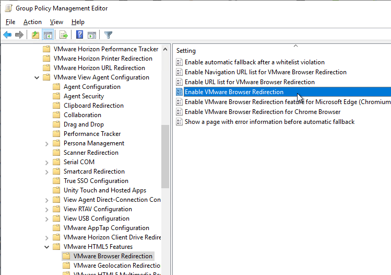Open the Help menu

[78, 22]
